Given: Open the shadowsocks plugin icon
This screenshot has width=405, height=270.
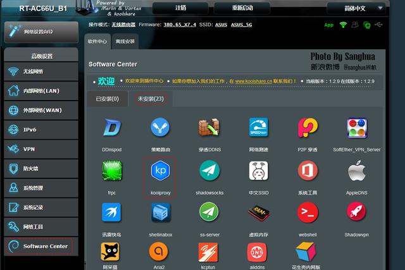Looking at the screenshot, I should [x=209, y=171].
